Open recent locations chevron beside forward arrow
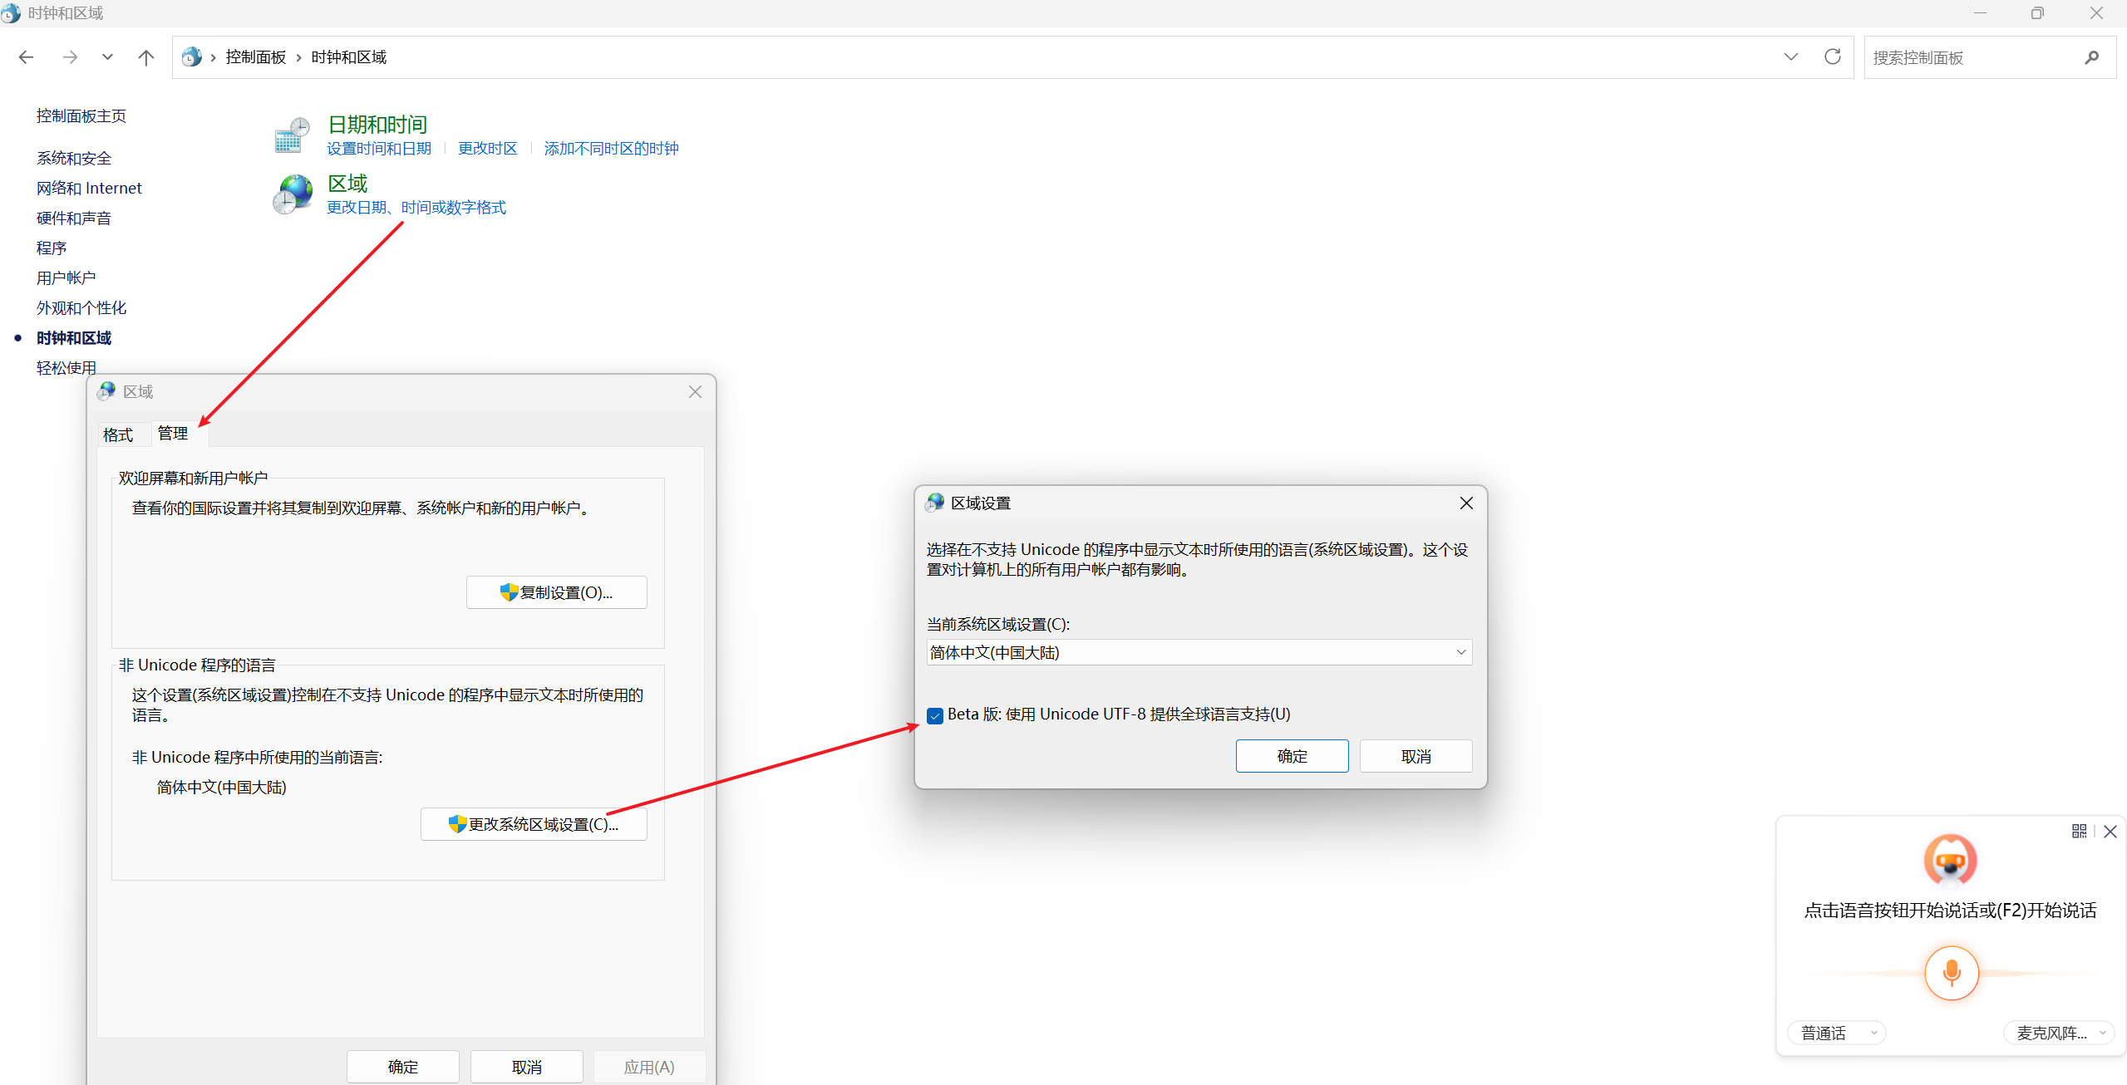The image size is (2127, 1085). click(x=107, y=57)
